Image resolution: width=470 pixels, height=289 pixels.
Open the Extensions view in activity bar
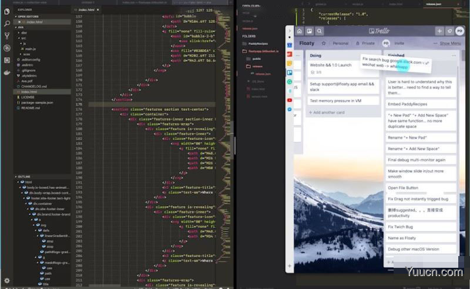(x=6, y=60)
